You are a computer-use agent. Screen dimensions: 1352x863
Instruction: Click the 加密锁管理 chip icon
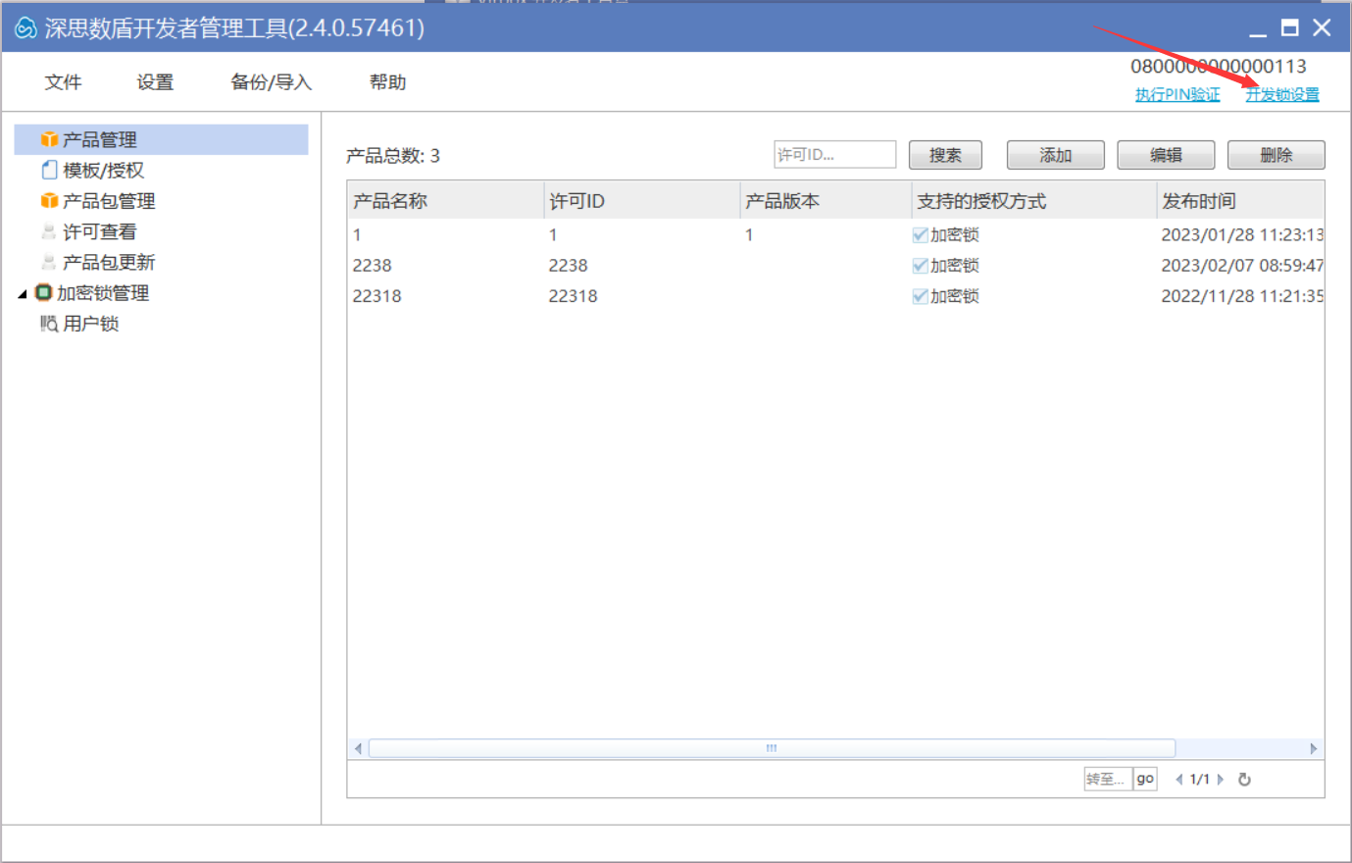(x=43, y=292)
